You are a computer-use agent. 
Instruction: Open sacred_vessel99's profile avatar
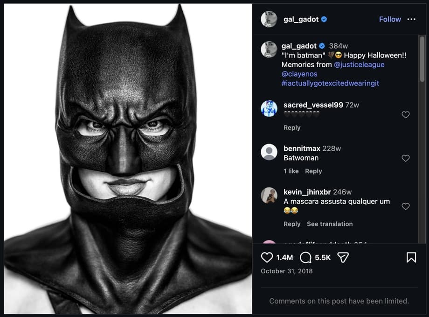click(x=269, y=108)
